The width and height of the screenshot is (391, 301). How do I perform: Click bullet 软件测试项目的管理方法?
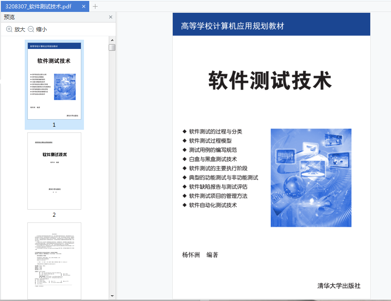pyautogui.click(x=218, y=196)
